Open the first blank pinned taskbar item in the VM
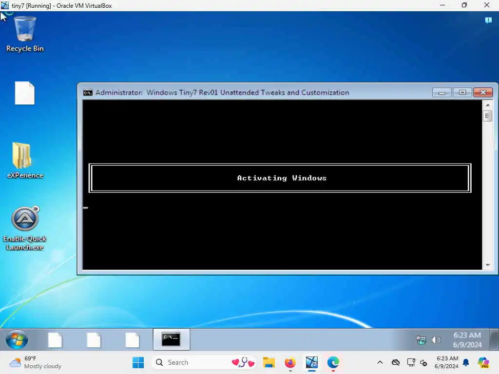Viewport: 499px width, 374px height. click(55, 339)
